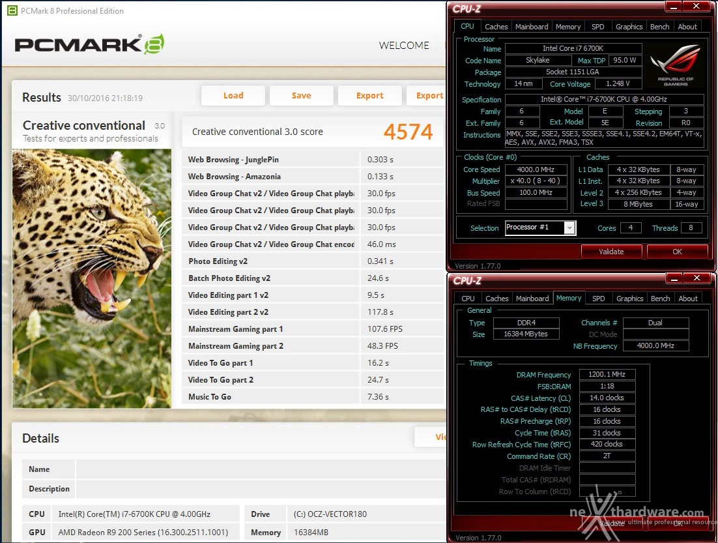Click the CAS# Latency 14.0 clocks field
The image size is (718, 543).
[607, 398]
